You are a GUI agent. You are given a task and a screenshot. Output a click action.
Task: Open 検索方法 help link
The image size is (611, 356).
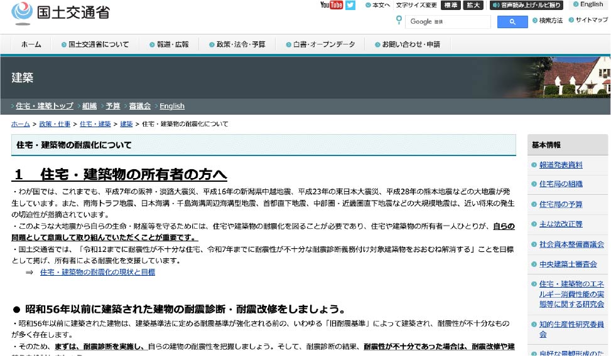tap(548, 20)
